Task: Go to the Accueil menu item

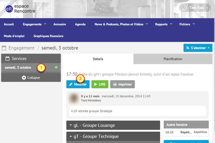Action: pyautogui.click(x=9, y=24)
